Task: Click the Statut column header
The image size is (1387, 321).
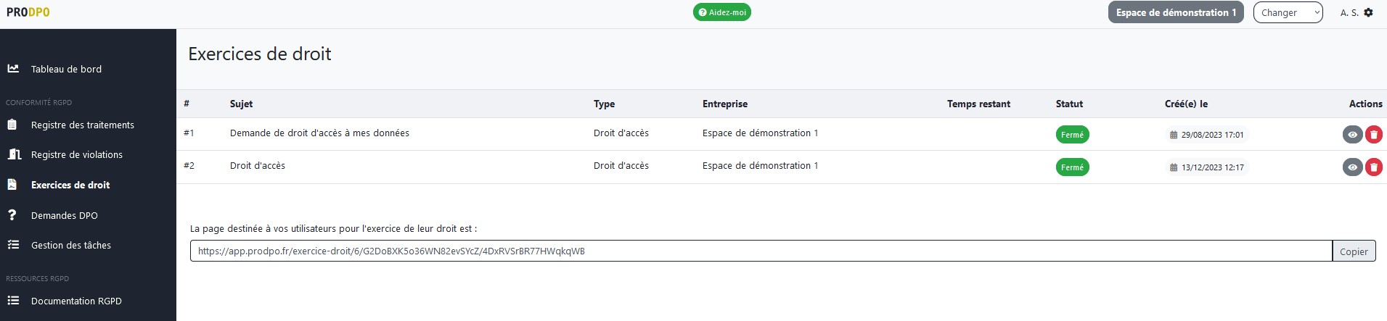Action: (x=1069, y=104)
